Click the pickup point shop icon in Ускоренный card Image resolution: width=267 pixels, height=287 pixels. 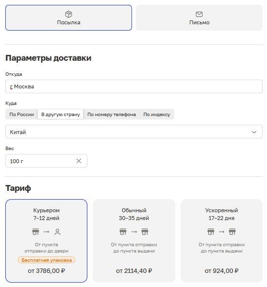coord(232,232)
